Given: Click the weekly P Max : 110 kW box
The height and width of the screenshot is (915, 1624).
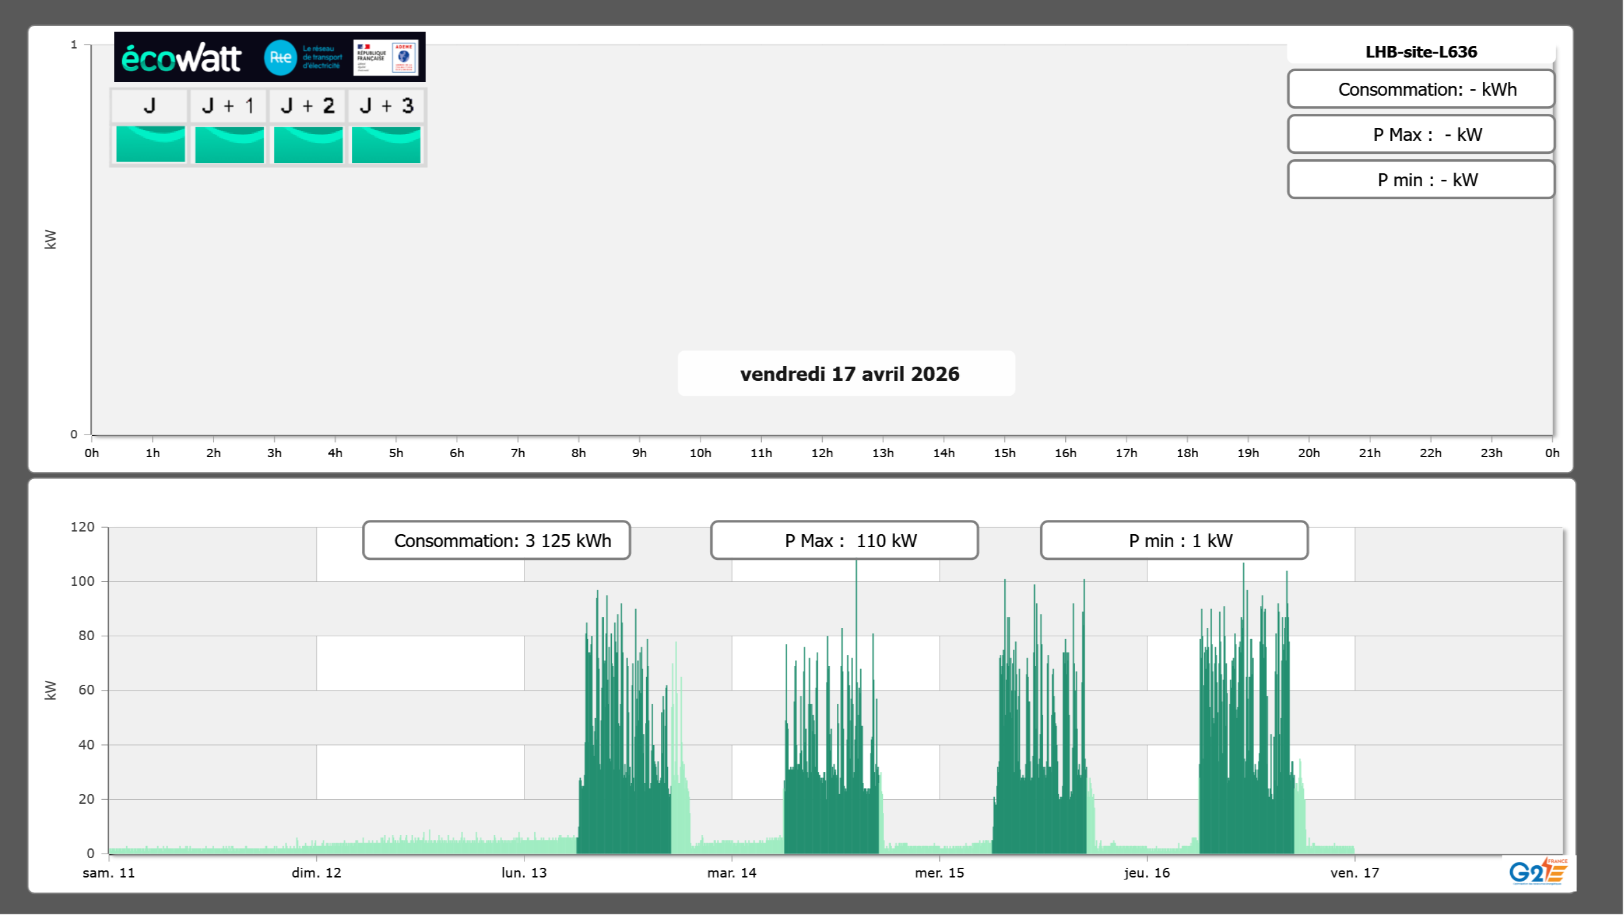Looking at the screenshot, I should tap(845, 541).
